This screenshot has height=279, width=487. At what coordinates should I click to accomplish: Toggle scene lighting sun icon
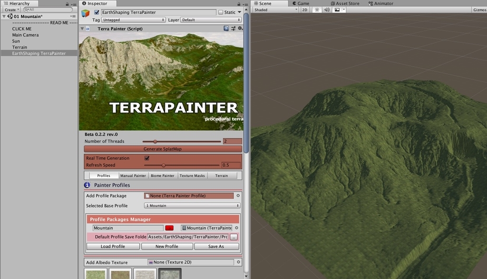(x=317, y=10)
